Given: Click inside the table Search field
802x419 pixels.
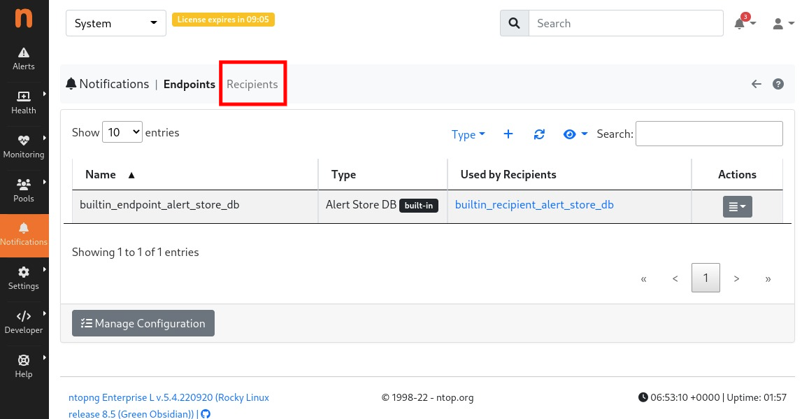Looking at the screenshot, I should tap(708, 133).
